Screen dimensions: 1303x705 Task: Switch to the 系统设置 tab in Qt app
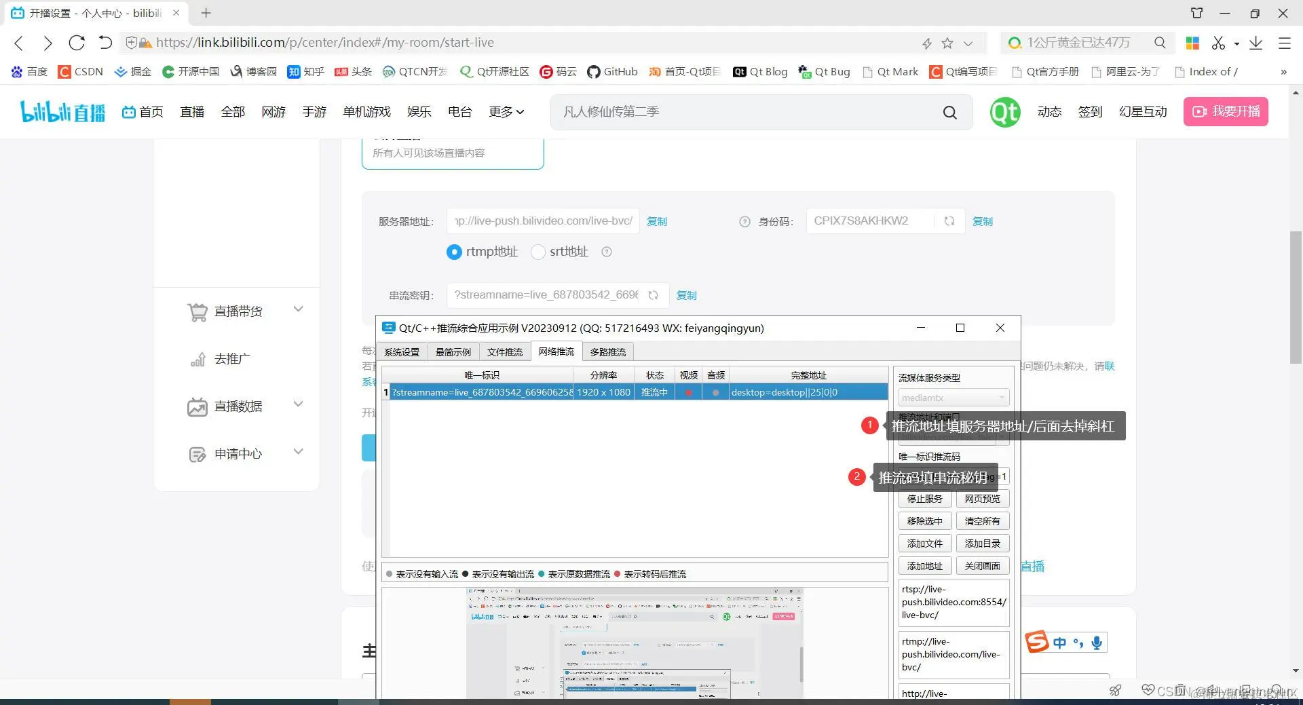tap(402, 352)
